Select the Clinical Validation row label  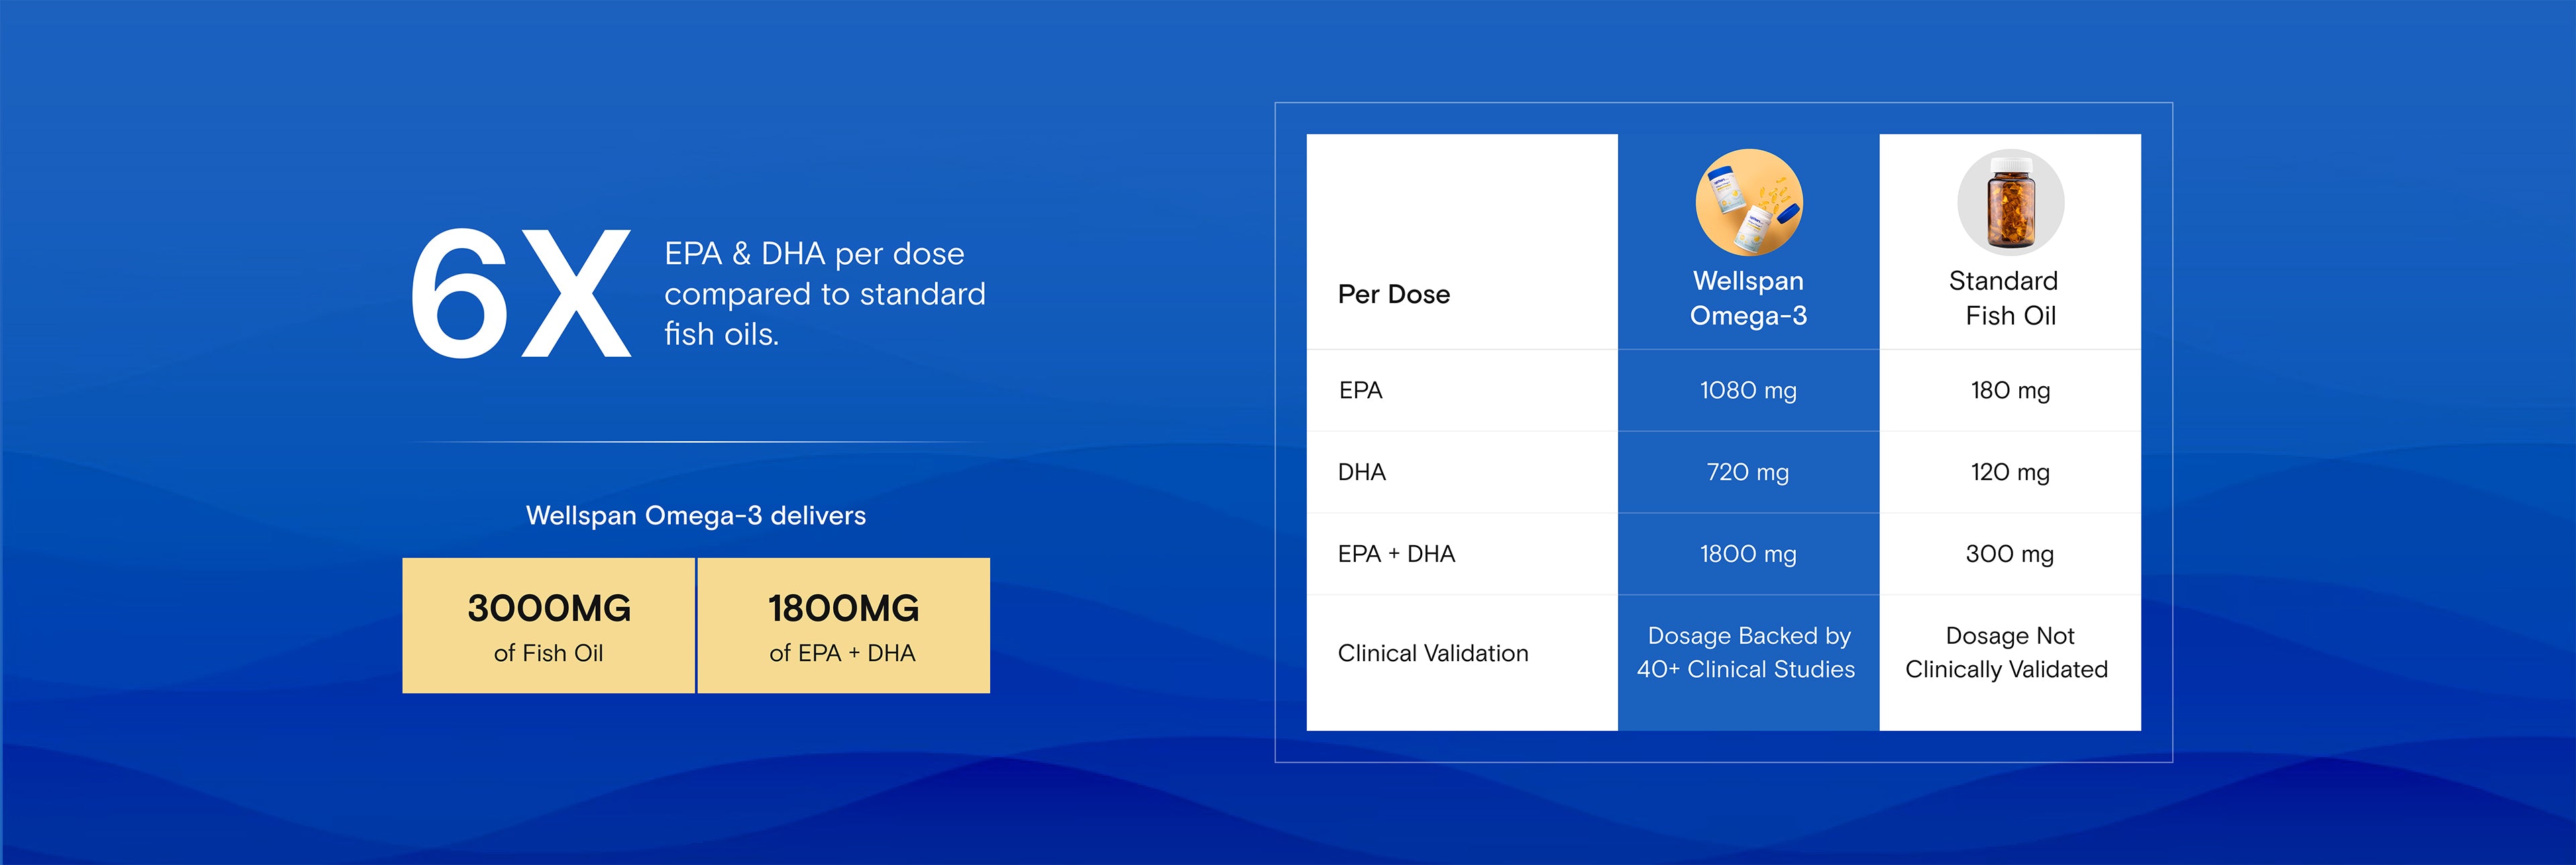1433,653
